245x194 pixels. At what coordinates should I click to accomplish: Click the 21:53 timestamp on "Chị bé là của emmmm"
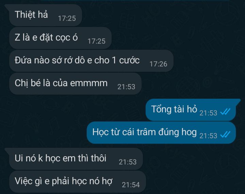pos(126,87)
